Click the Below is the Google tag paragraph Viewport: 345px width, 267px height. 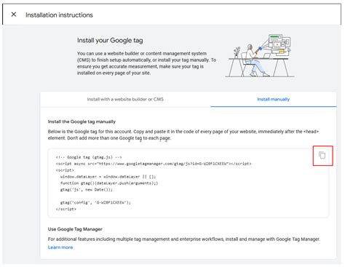183,135
